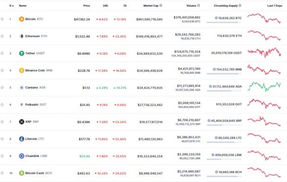Click Chainlink price $25.94
287x182 pixels.
tap(84, 156)
